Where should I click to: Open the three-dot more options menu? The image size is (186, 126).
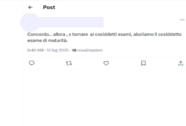click(x=182, y=20)
